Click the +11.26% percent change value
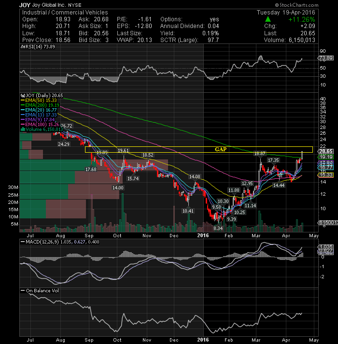The width and height of the screenshot is (338, 344). tap(302, 19)
